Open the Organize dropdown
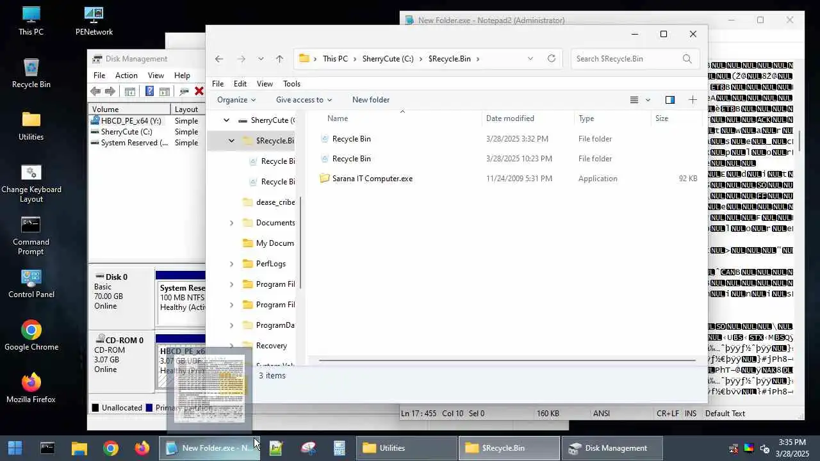Screen dimensions: 820x461 pos(236,100)
